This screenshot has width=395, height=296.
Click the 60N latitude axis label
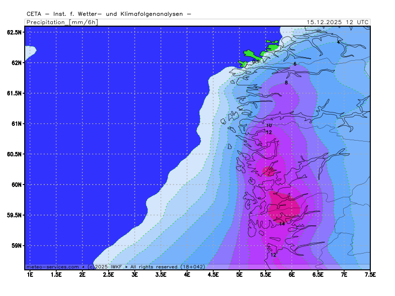[16, 185]
